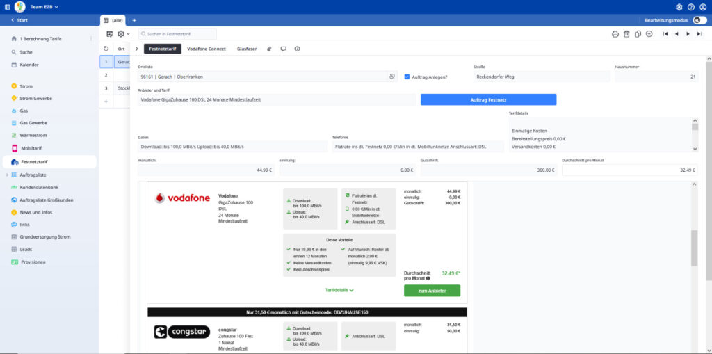712x354 pixels.
Task: Click the Auftrag Festnetz button
Action: (489, 99)
